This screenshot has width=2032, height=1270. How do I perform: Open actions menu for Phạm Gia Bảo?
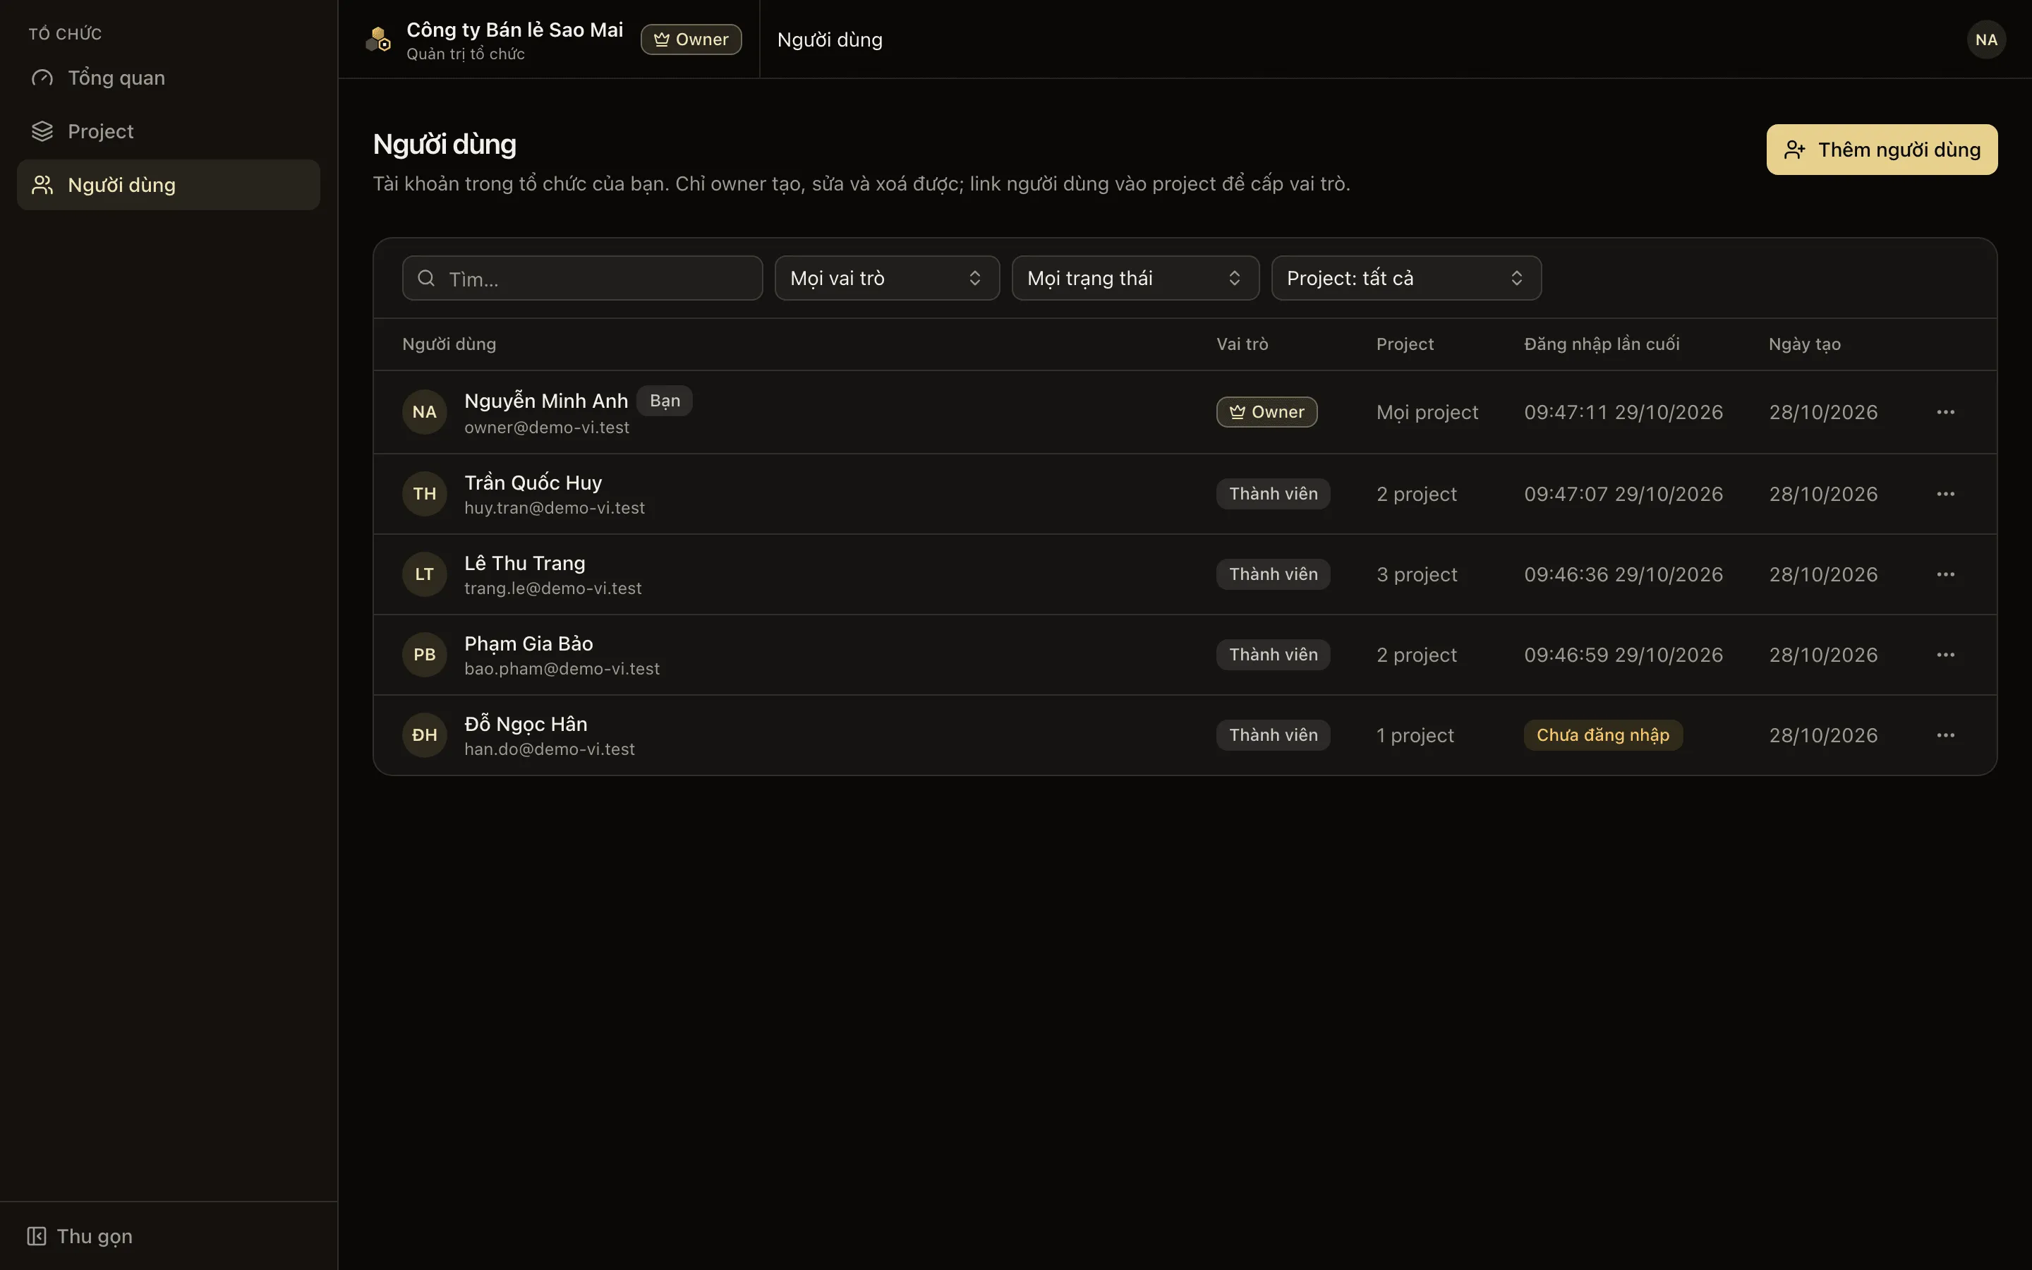[x=1945, y=654]
